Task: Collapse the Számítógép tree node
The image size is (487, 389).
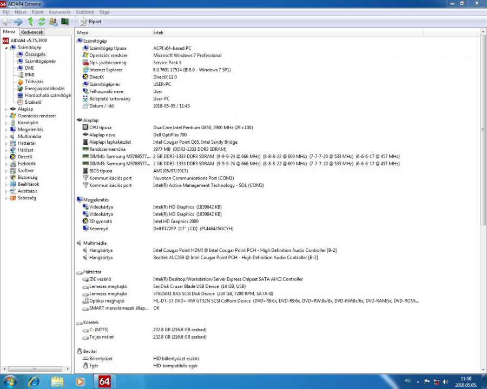Action: point(6,48)
